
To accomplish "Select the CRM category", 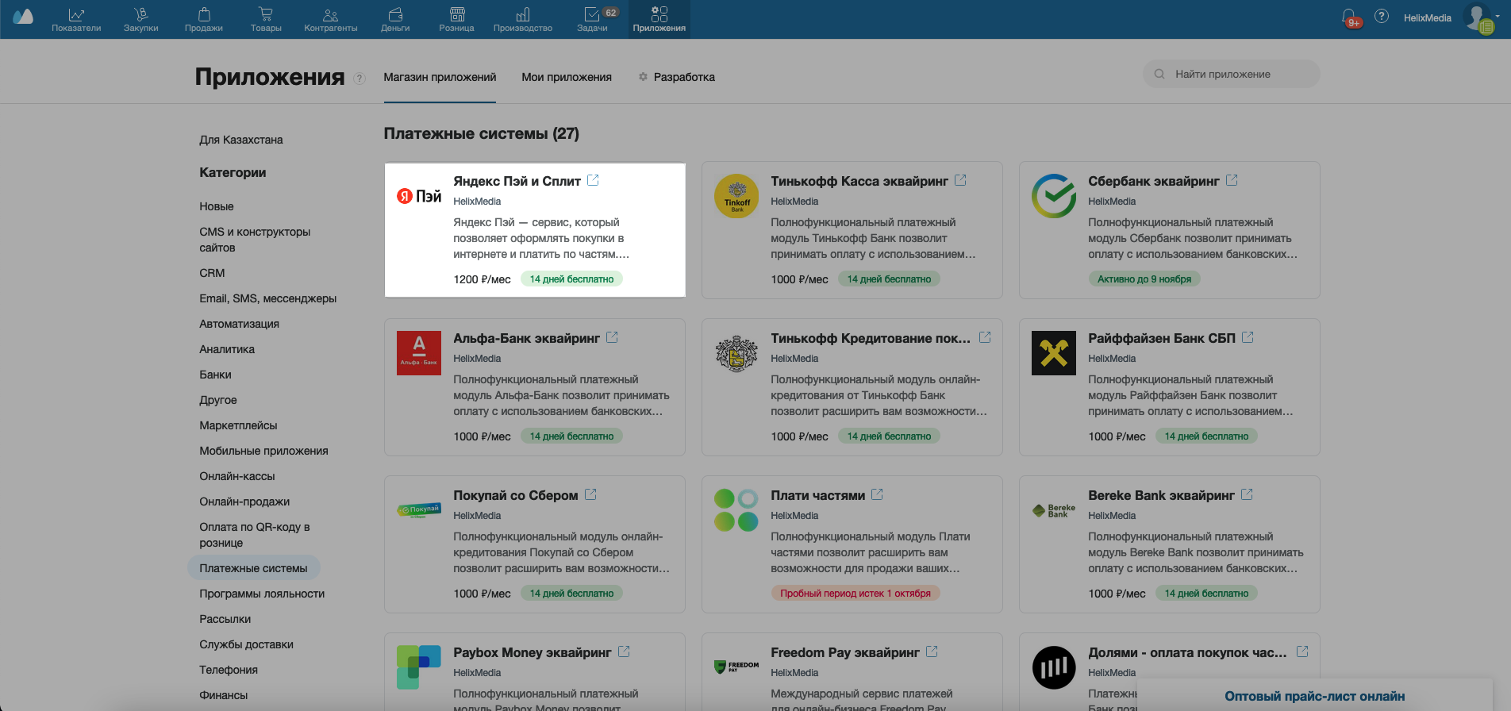I will (x=212, y=273).
